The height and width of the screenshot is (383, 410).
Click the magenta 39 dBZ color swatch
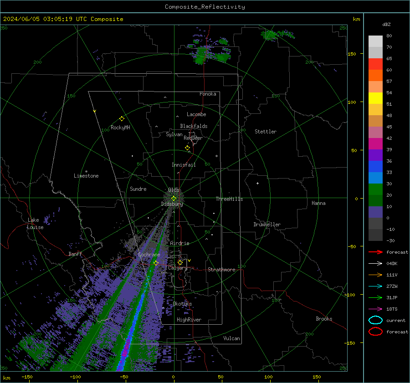point(375,143)
